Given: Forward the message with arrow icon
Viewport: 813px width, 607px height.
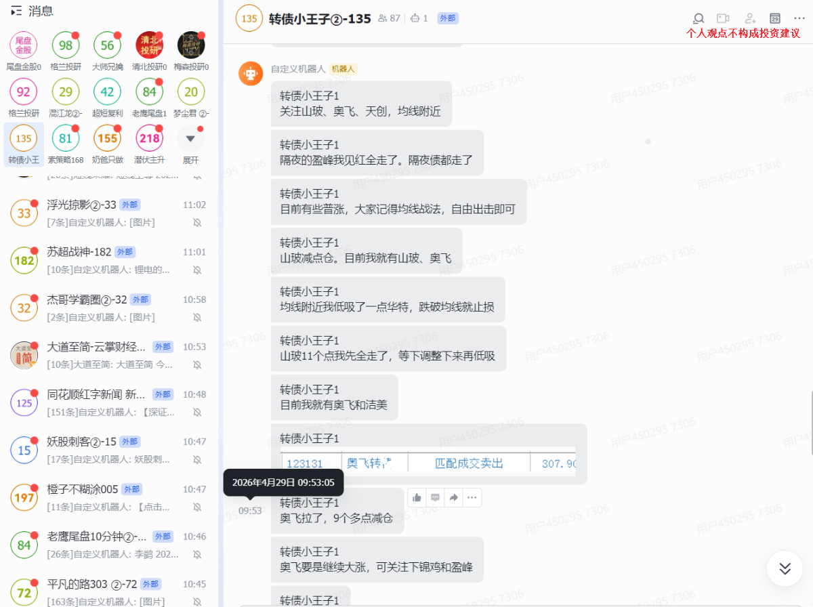Looking at the screenshot, I should click(x=453, y=497).
